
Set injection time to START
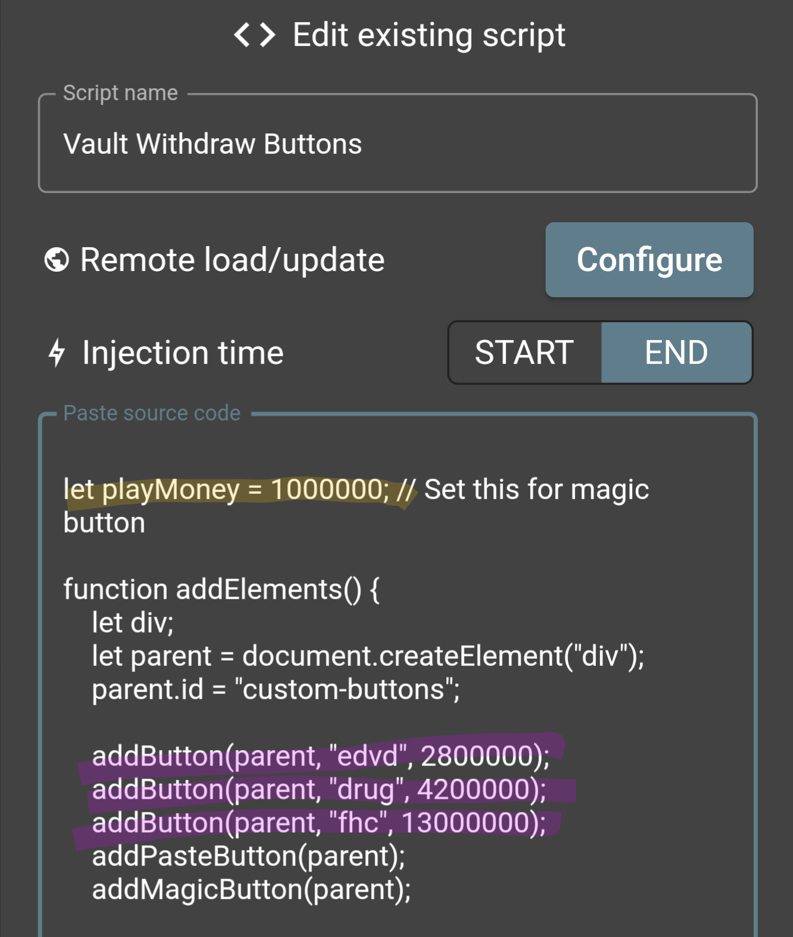524,353
